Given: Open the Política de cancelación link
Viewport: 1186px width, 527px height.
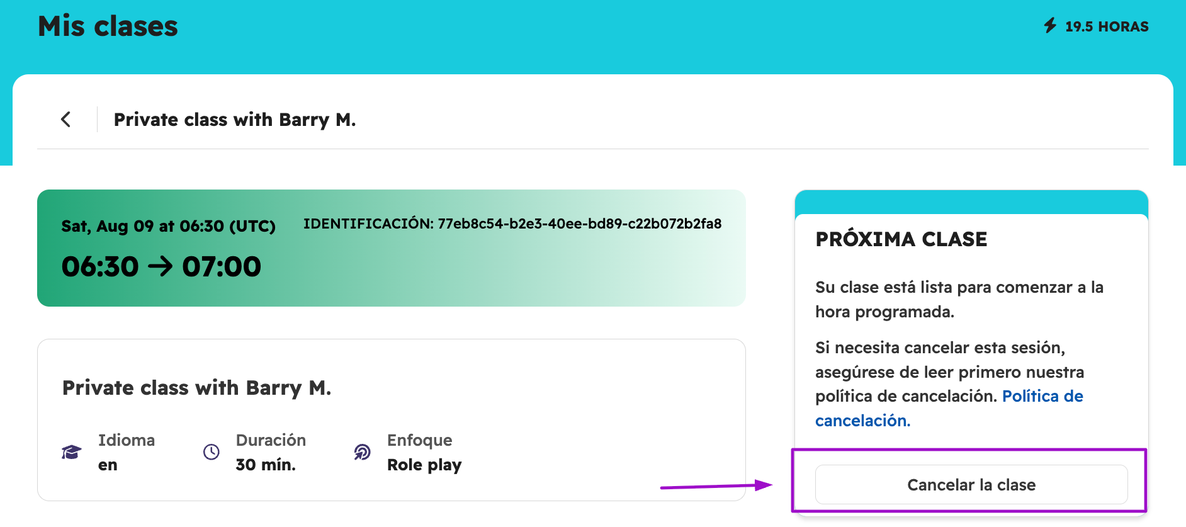Looking at the screenshot, I should 949,408.
